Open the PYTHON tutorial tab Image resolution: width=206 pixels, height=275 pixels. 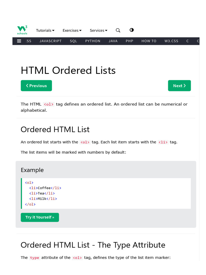tap(93, 41)
